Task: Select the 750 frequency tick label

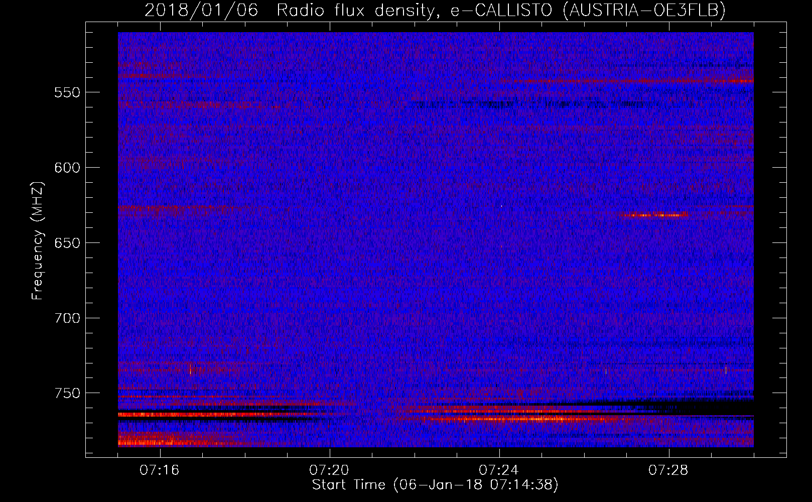Action: click(x=67, y=393)
